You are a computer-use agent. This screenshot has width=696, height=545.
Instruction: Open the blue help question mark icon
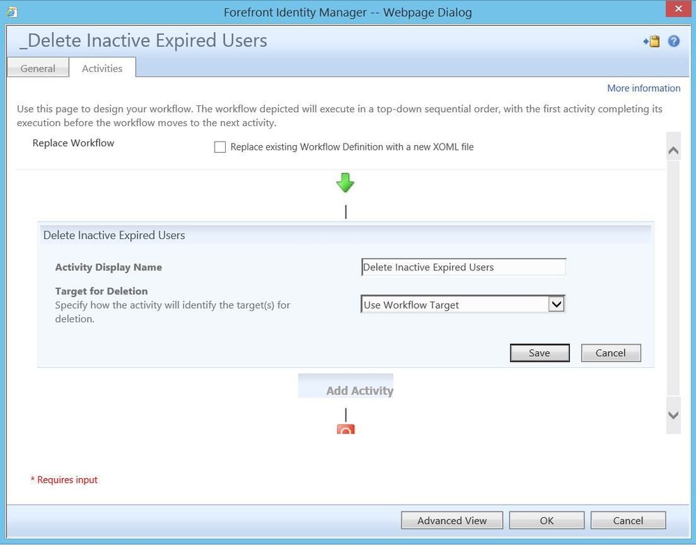(674, 41)
